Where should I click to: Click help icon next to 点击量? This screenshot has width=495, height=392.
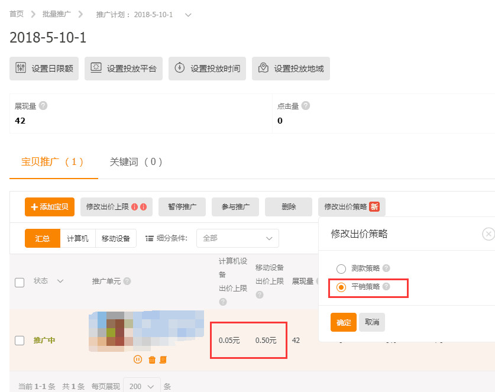tap(306, 105)
